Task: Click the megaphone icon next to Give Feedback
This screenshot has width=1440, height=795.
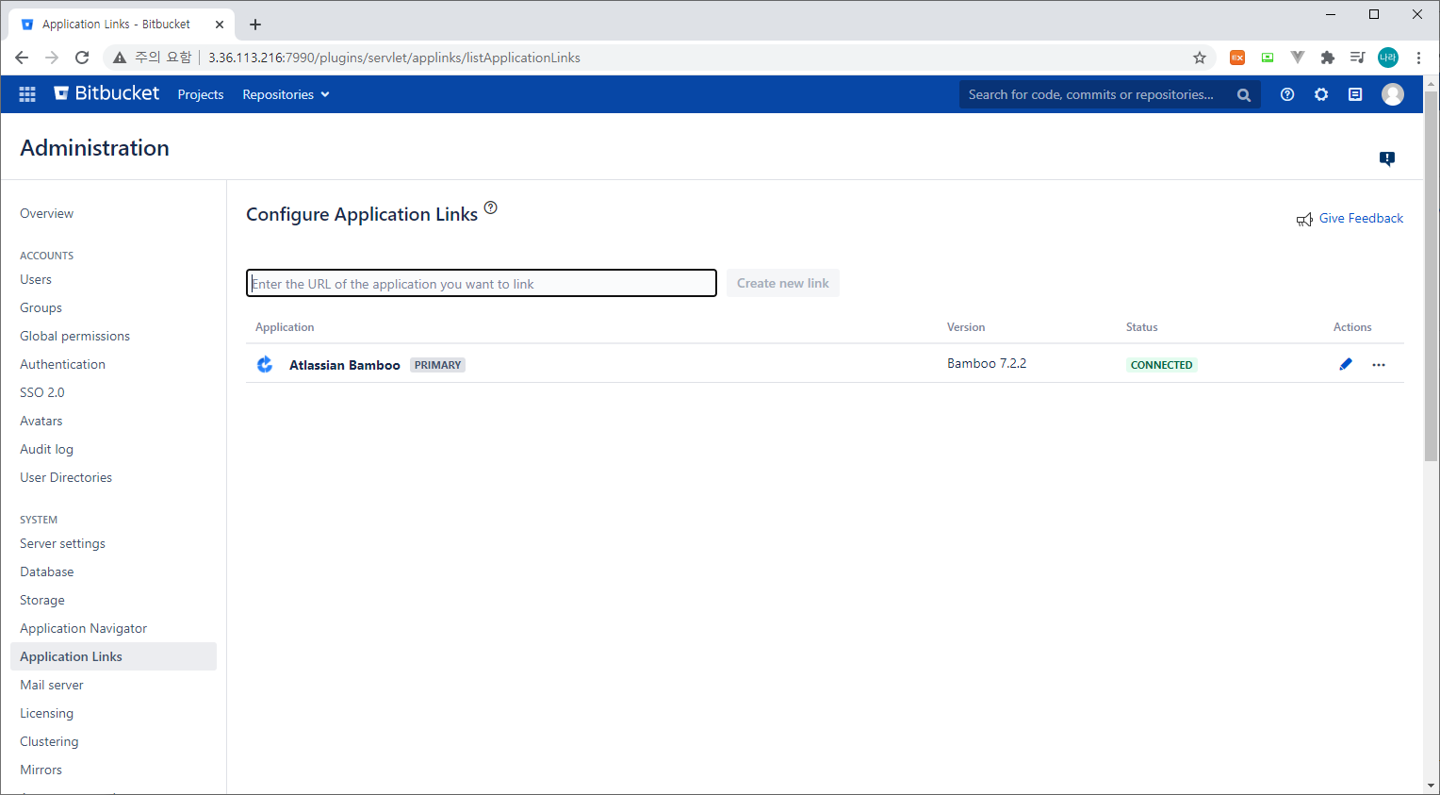Action: pyautogui.click(x=1305, y=218)
